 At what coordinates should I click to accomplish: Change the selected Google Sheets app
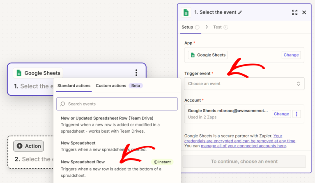[x=291, y=55]
